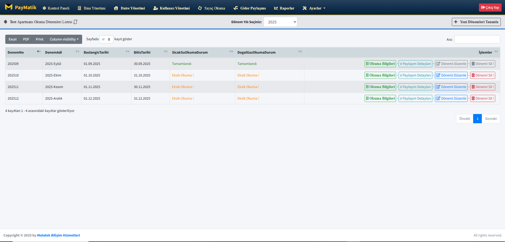Click the Yeni Dönemleri Tanımla button

[x=476, y=22]
